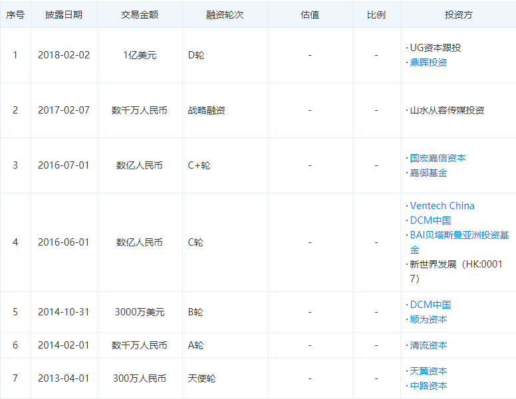Click the 估值 column header
This screenshot has height=399, width=516.
click(310, 15)
